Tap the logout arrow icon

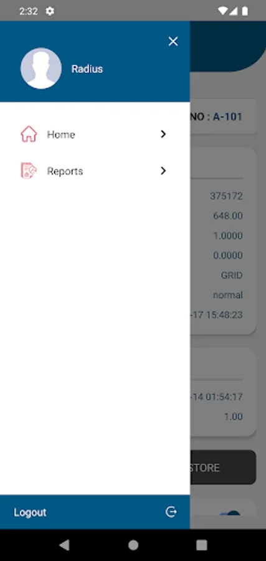pyautogui.click(x=171, y=512)
